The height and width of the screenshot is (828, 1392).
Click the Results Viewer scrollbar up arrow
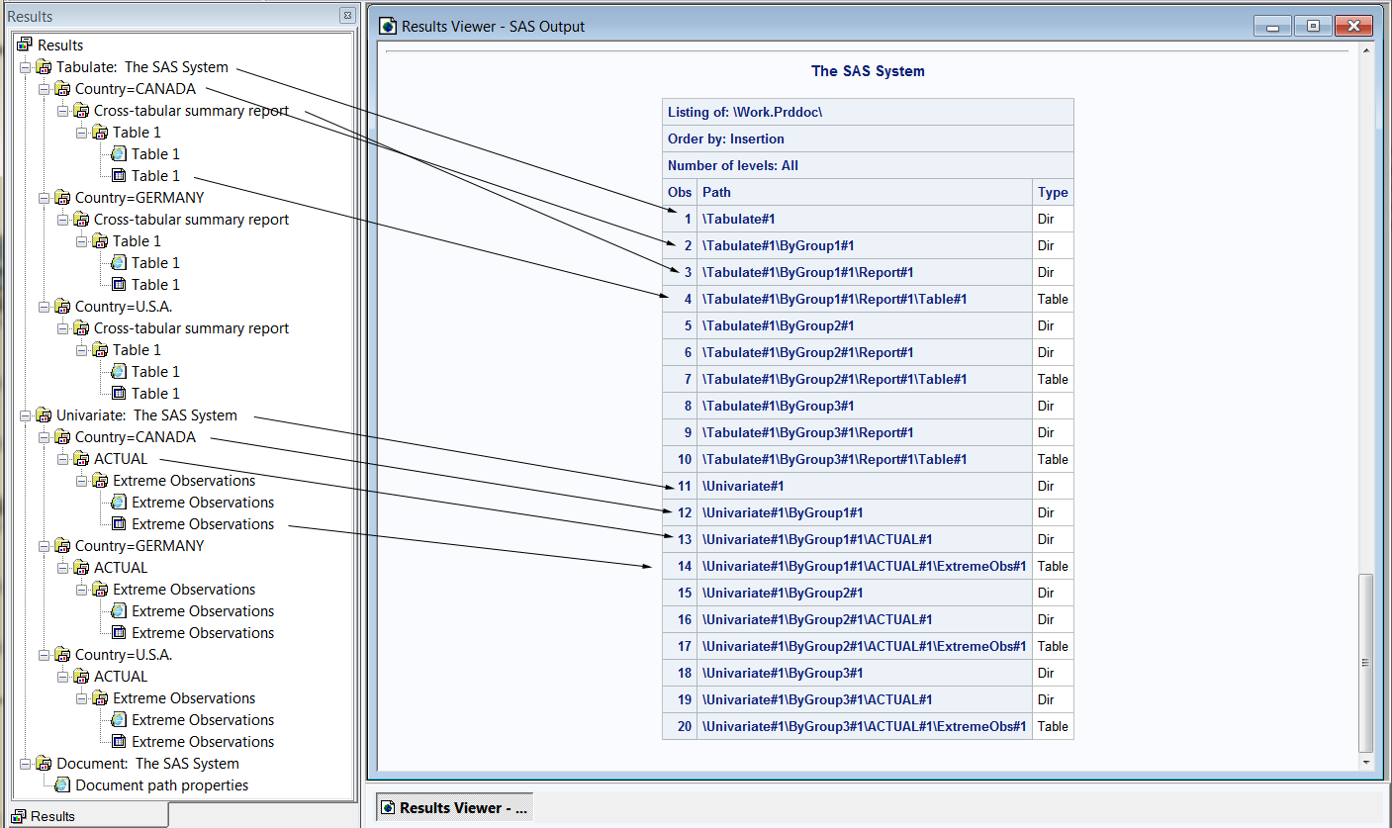coord(1366,51)
